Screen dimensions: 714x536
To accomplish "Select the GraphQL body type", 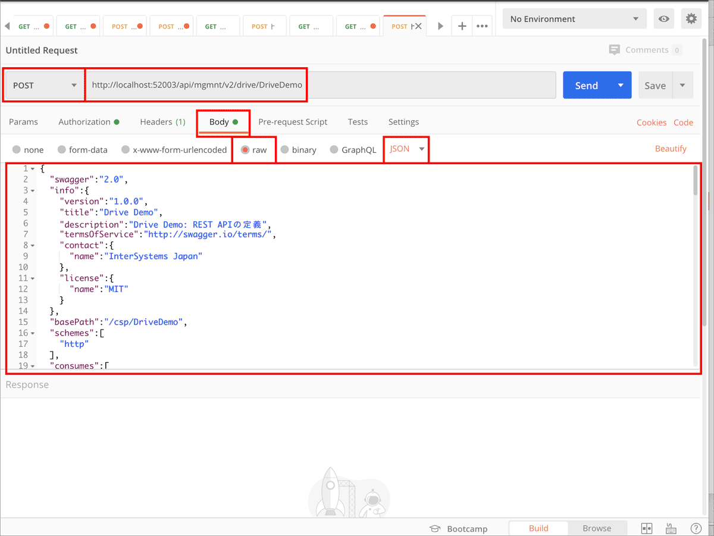I will click(353, 150).
